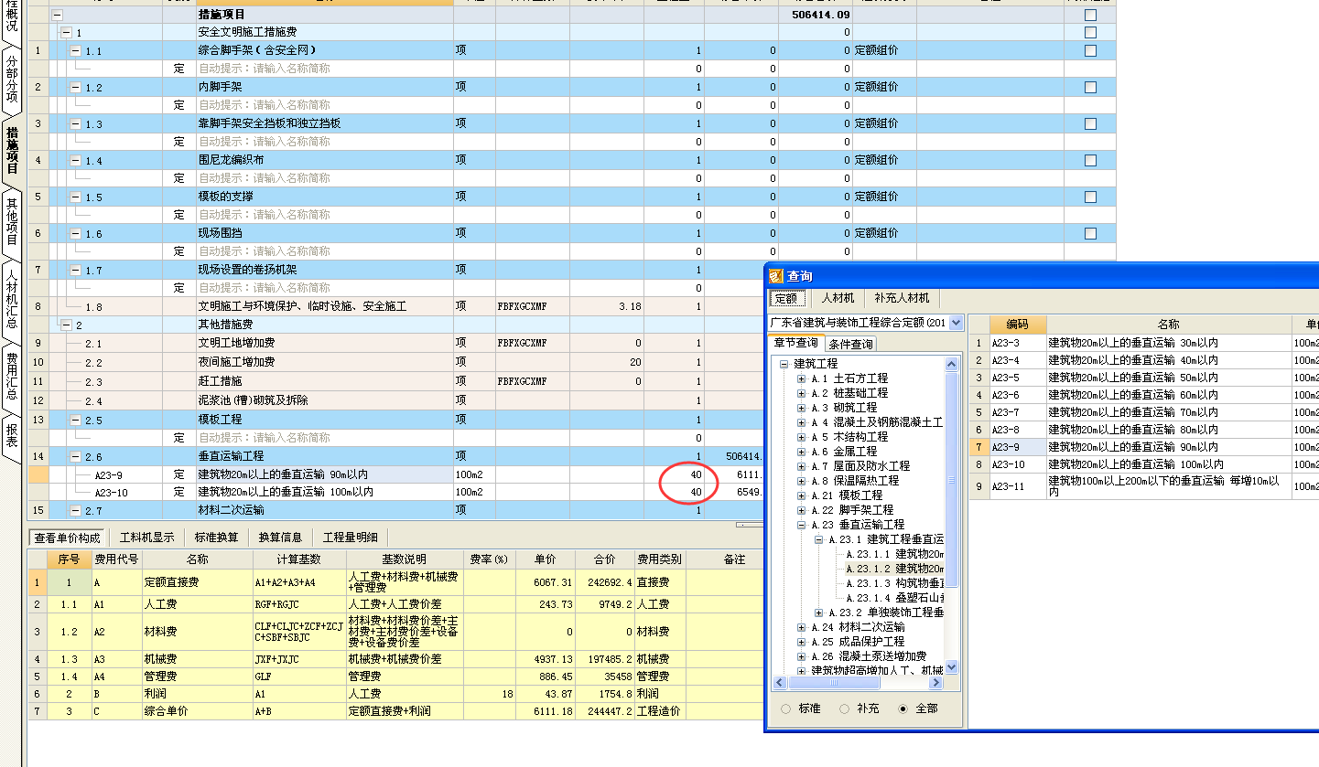
Task: Select the 章节查询 tab
Action: (795, 343)
